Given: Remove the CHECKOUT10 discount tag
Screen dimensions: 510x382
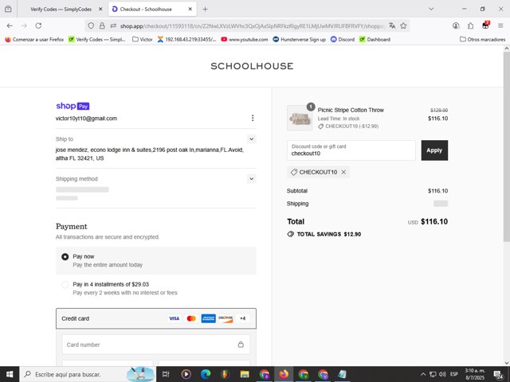Looking at the screenshot, I should 343,172.
